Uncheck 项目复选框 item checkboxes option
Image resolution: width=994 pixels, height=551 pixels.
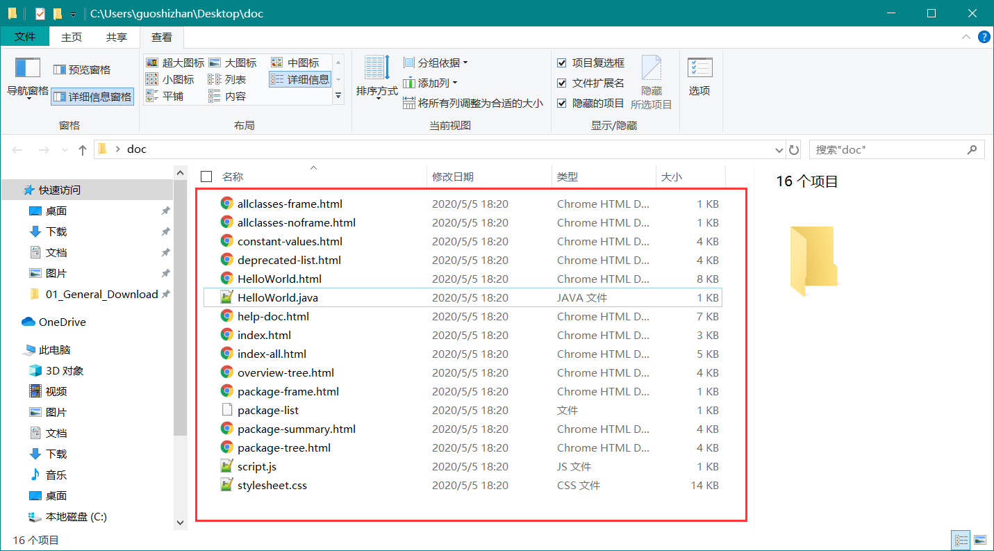pos(562,63)
